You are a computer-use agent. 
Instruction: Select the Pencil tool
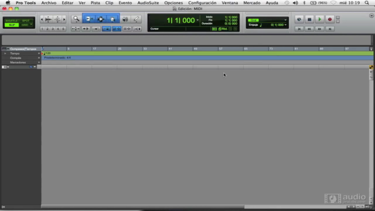pyautogui.click(x=137, y=19)
